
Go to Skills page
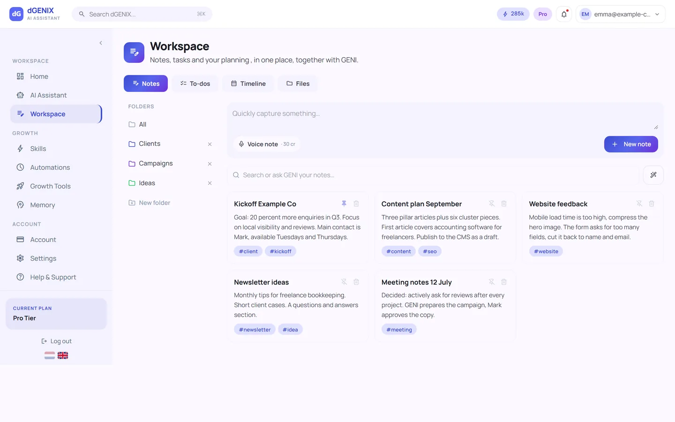56,149
